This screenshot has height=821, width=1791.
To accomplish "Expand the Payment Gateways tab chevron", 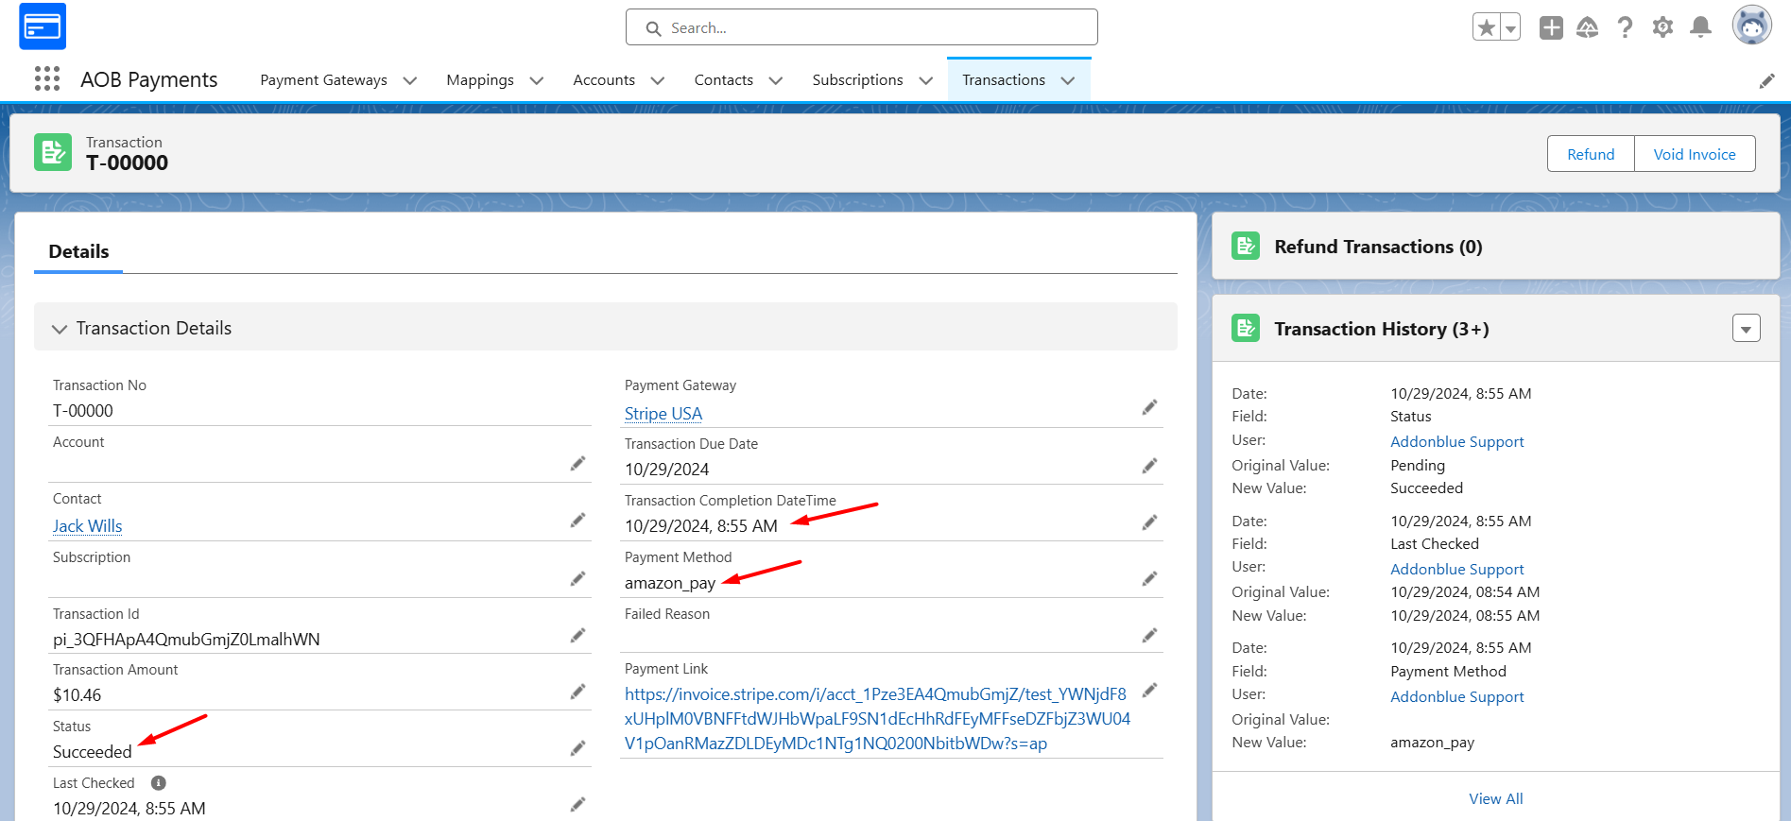I will pyautogui.click(x=410, y=80).
